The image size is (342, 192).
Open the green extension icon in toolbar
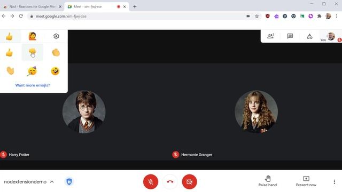(302, 16)
